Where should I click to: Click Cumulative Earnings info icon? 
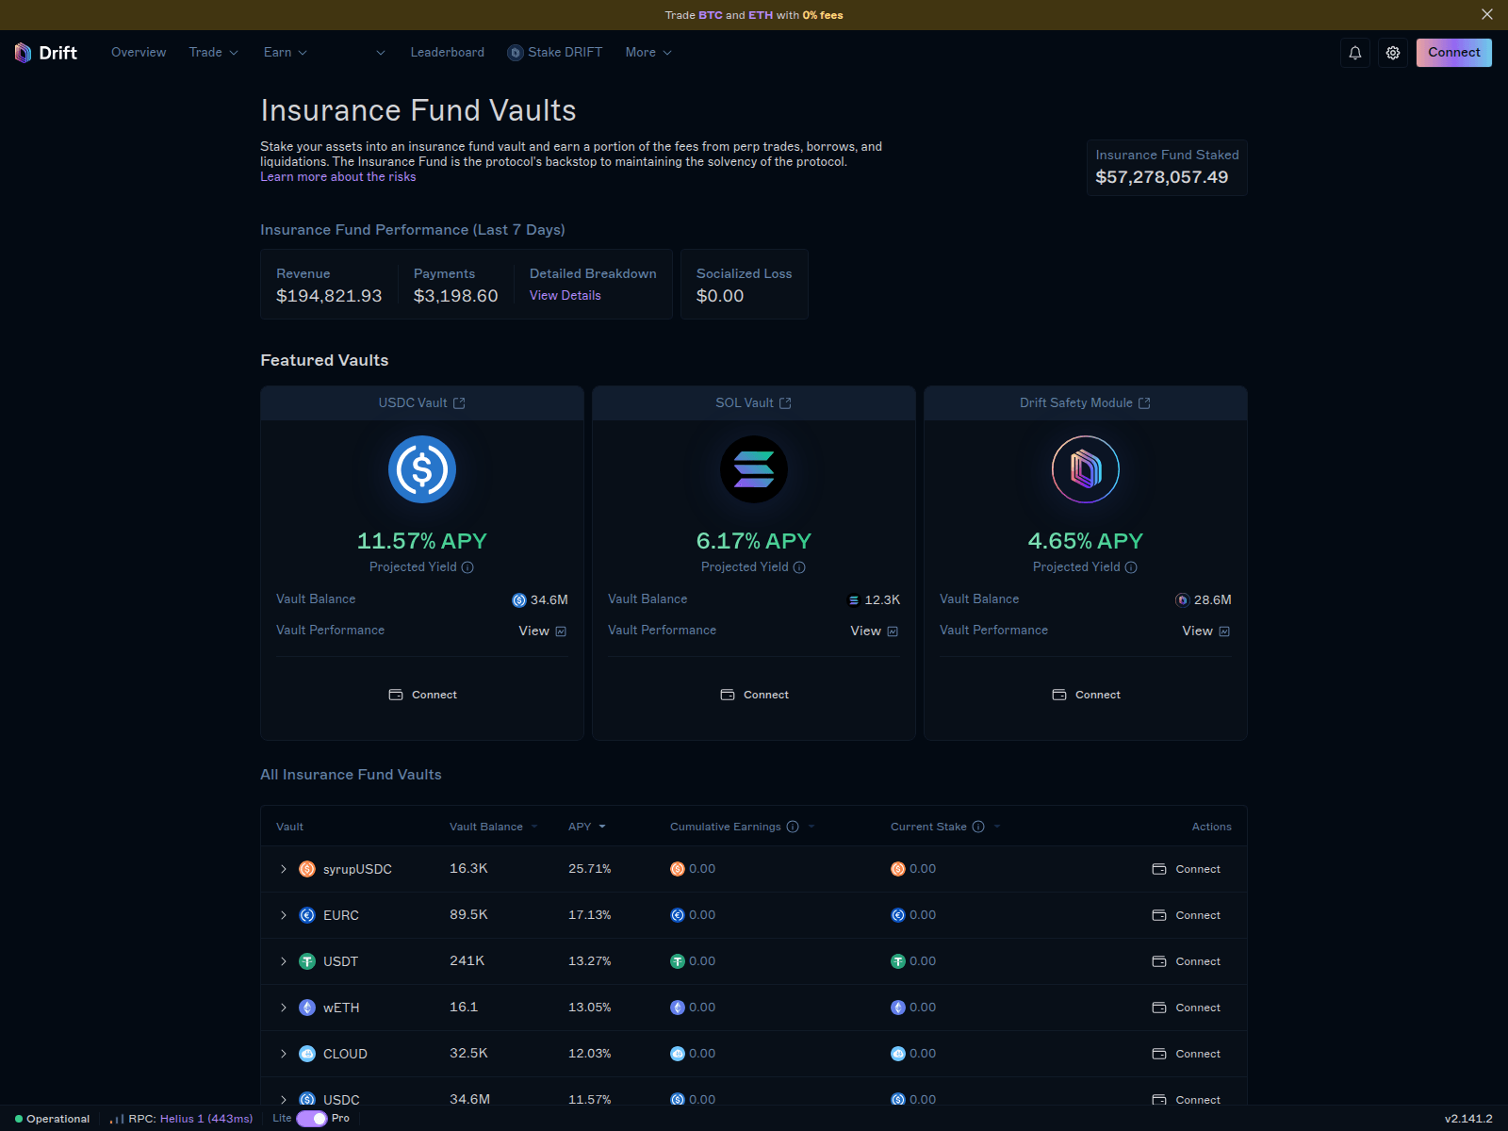(x=793, y=827)
